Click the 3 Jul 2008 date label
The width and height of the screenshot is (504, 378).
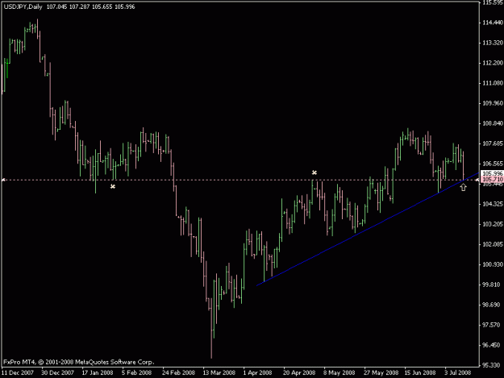458,373
